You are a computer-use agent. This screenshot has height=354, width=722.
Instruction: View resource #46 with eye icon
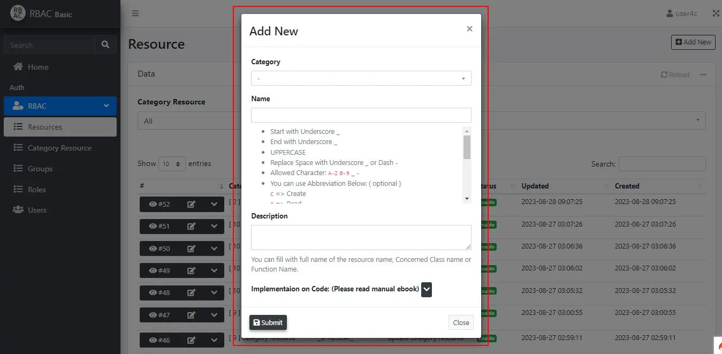pyautogui.click(x=159, y=340)
